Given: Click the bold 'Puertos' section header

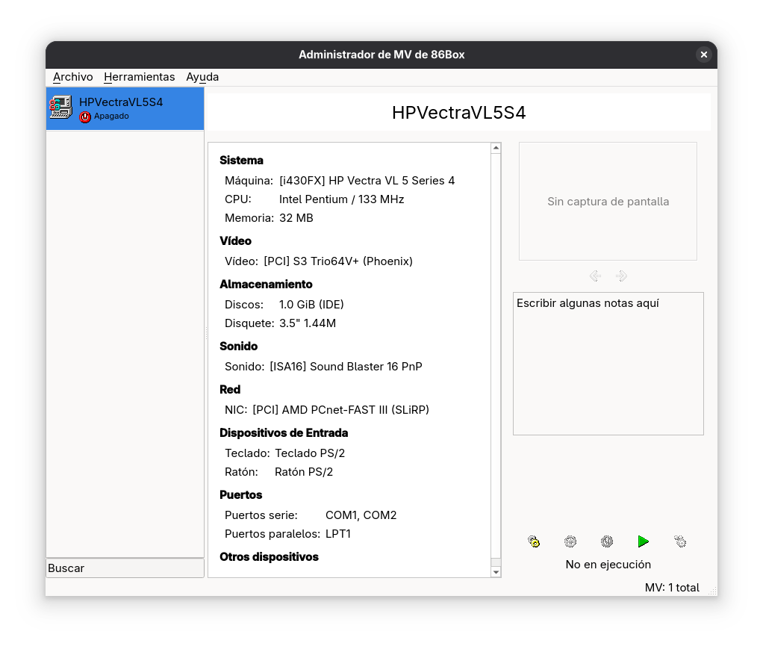Looking at the screenshot, I should tap(241, 494).
